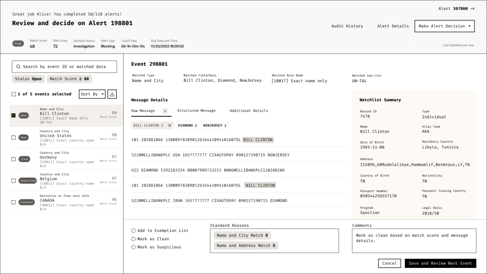487x274 pixels.
Task: Check the United States event checkbox
Action: point(14,137)
